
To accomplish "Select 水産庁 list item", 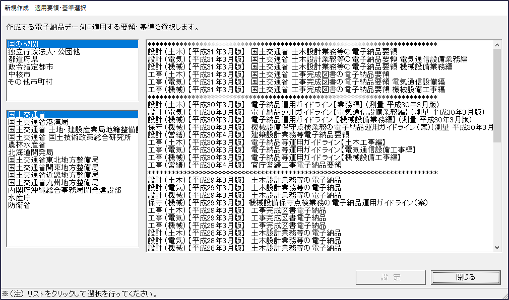I will tap(73, 197).
